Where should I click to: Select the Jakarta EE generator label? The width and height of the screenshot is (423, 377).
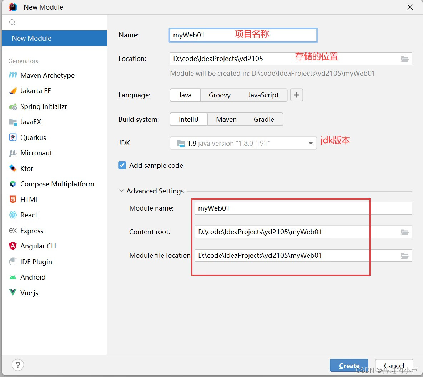coord(36,91)
